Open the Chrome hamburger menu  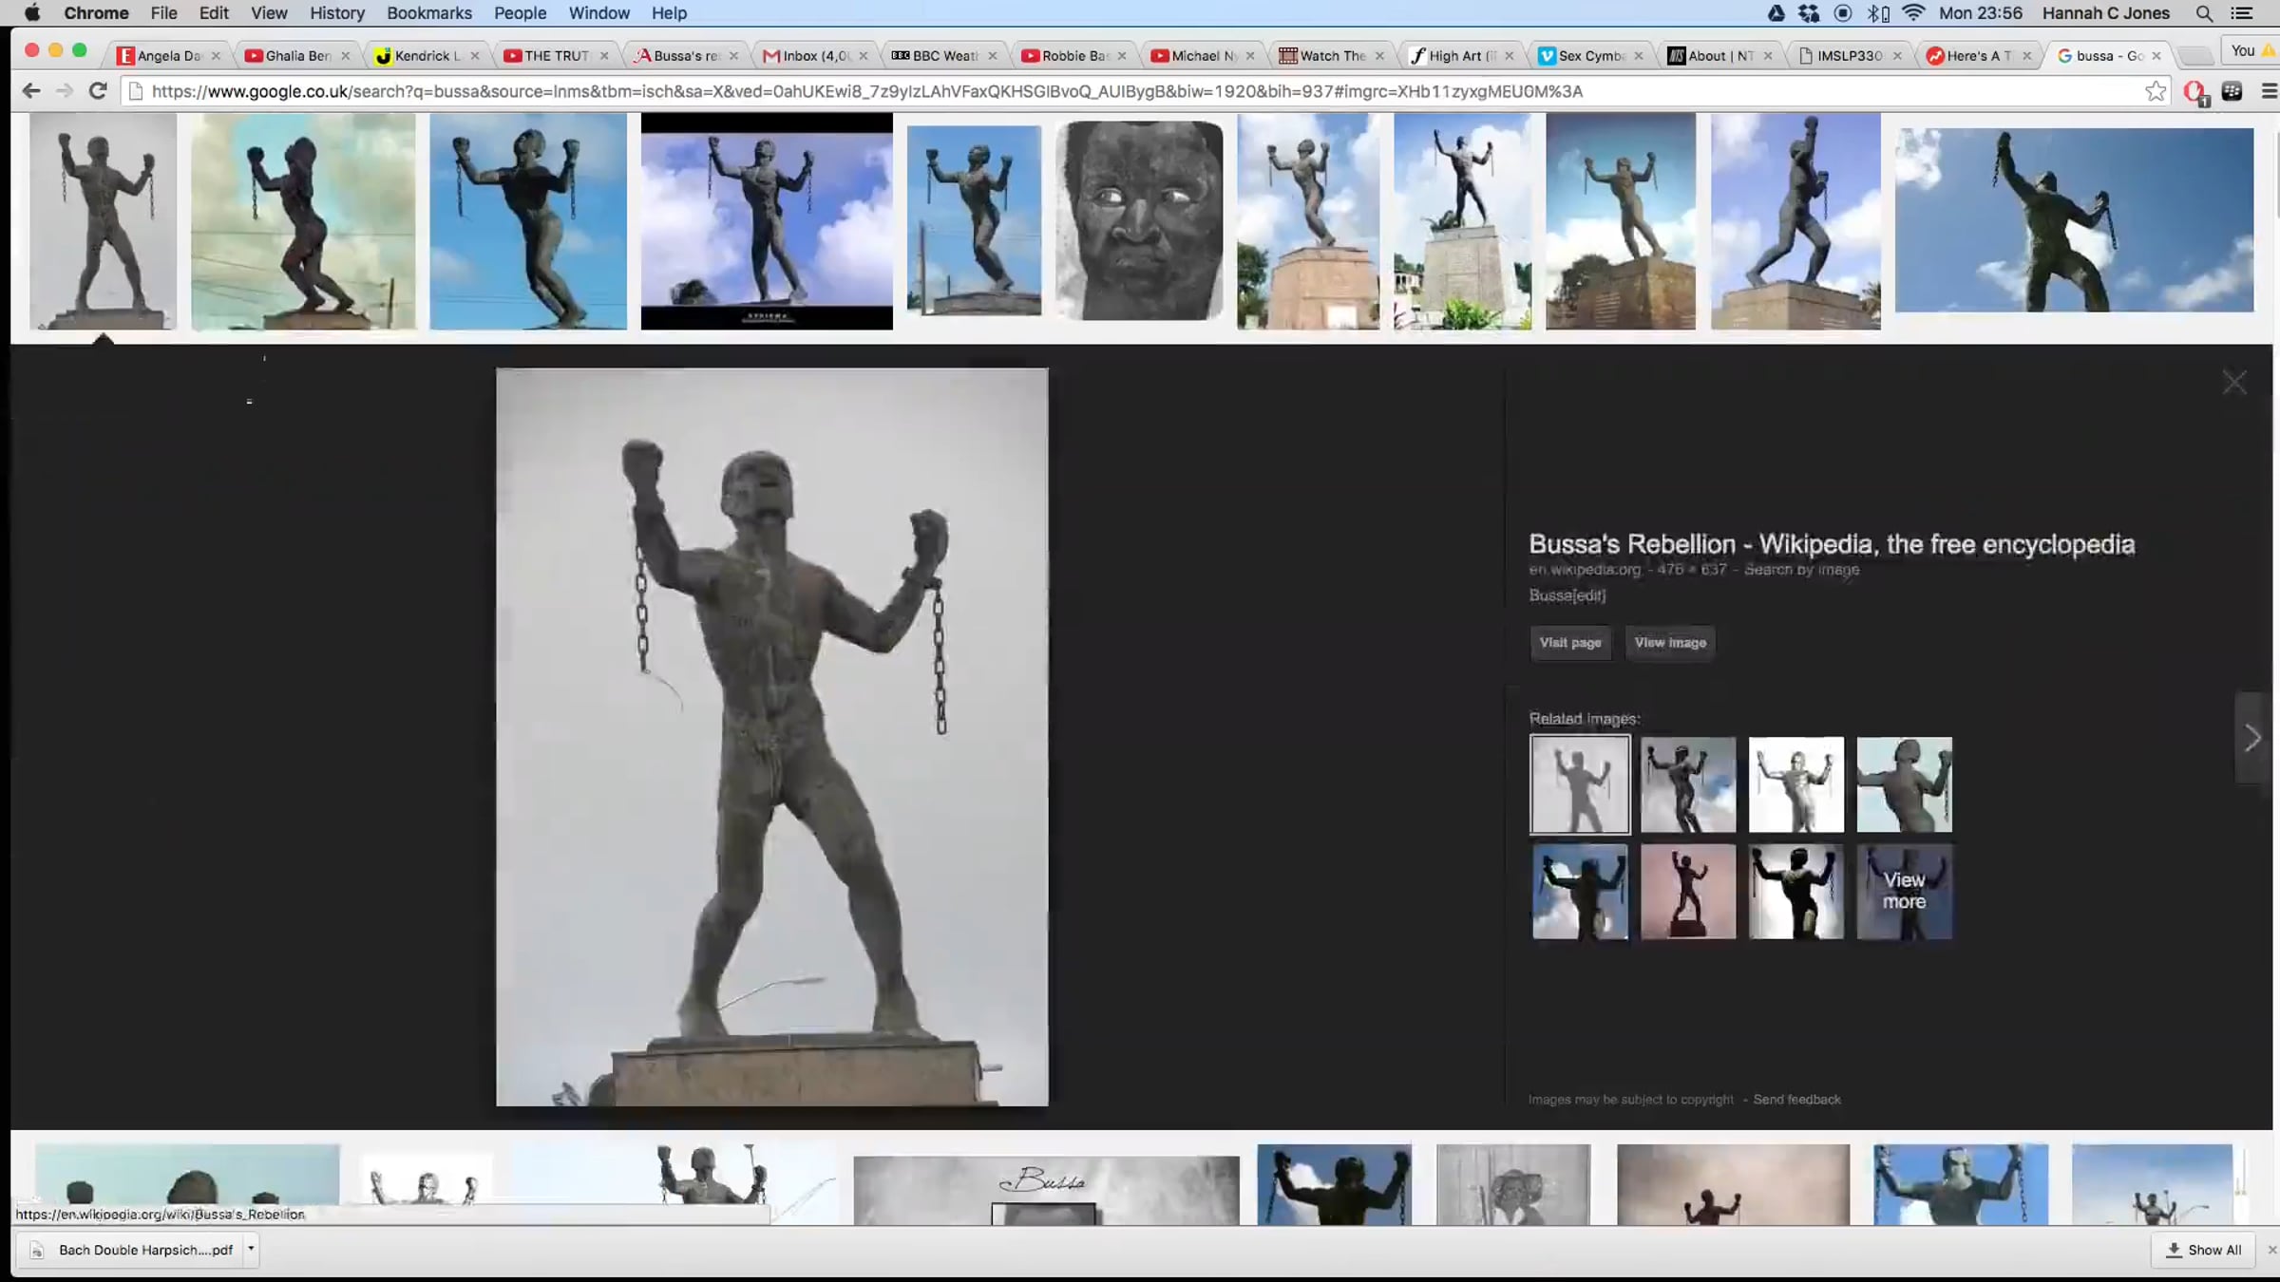[x=2269, y=91]
